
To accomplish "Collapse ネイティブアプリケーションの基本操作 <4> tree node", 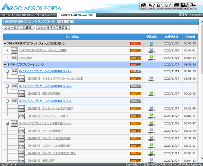I will point(7,123).
